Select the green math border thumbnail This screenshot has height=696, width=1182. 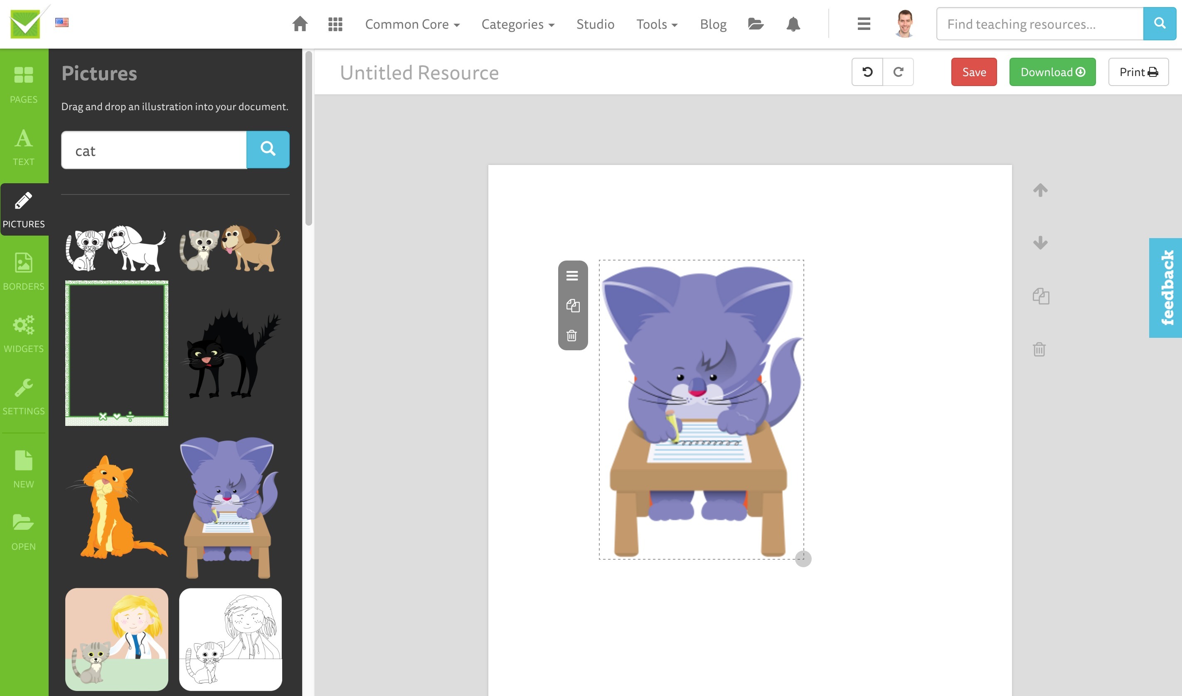[116, 353]
